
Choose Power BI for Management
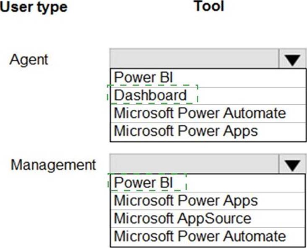coord(143,183)
